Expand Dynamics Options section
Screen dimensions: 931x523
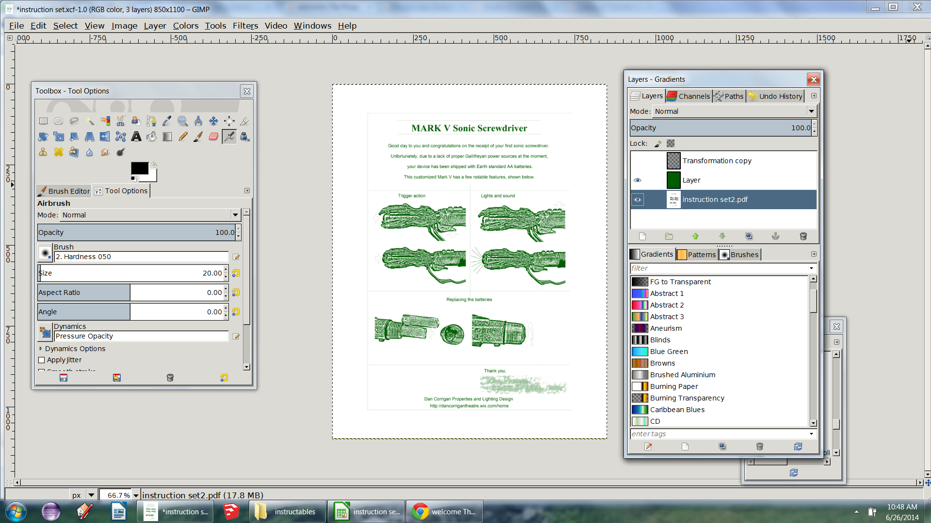41,349
